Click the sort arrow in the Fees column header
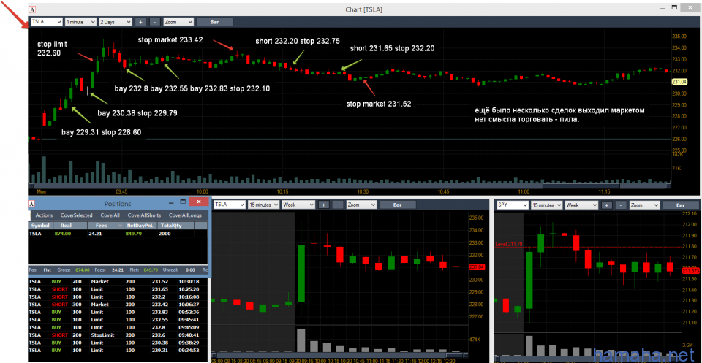 pyautogui.click(x=120, y=226)
